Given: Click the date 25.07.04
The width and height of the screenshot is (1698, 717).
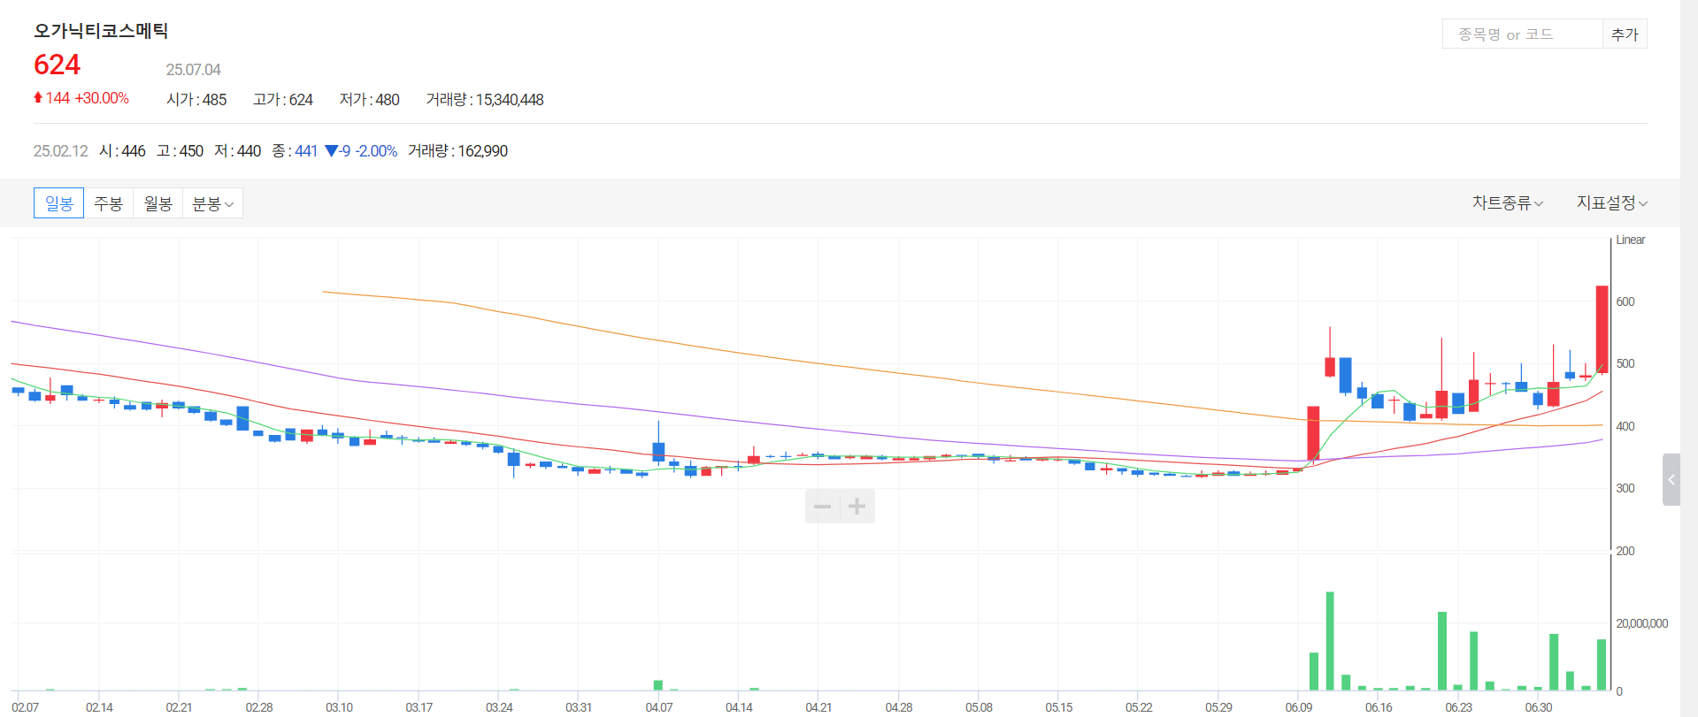Looking at the screenshot, I should [193, 70].
